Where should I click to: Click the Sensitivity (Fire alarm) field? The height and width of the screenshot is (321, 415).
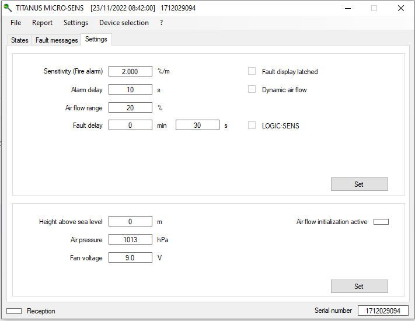click(130, 71)
